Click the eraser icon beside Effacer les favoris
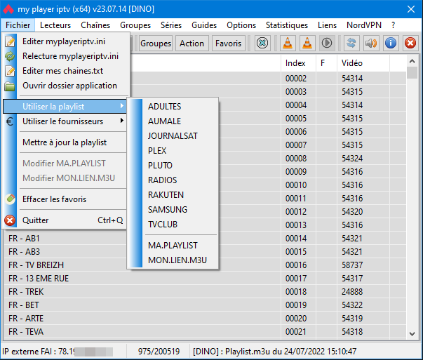Image resolution: width=423 pixels, height=360 pixels. coord(11,199)
